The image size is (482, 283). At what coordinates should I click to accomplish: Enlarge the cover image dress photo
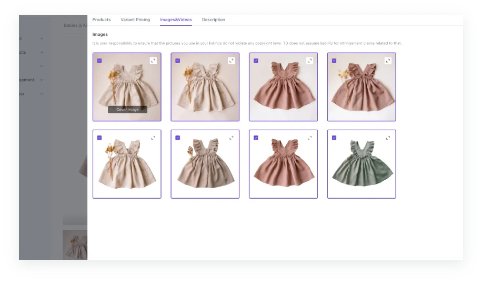pyautogui.click(x=153, y=61)
